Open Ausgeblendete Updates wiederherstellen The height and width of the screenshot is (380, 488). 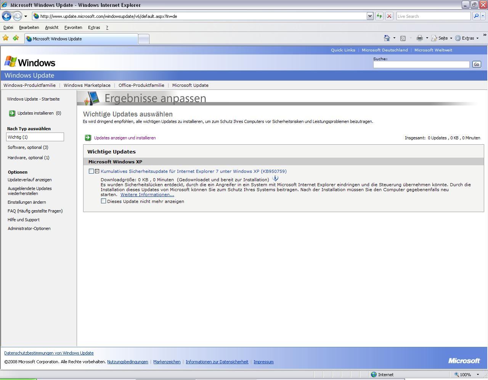30,191
